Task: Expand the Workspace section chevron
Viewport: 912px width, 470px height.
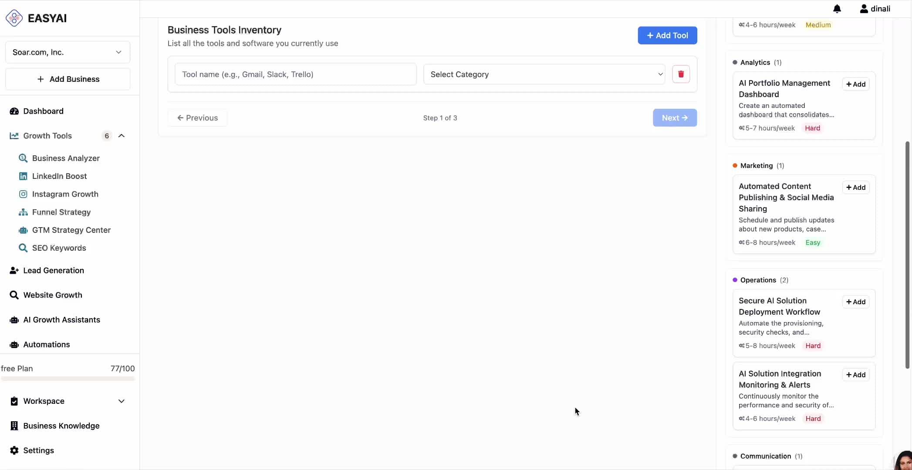Action: (x=122, y=401)
